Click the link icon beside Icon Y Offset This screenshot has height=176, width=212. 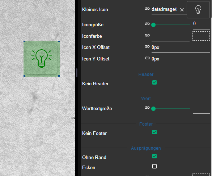[x=147, y=58]
